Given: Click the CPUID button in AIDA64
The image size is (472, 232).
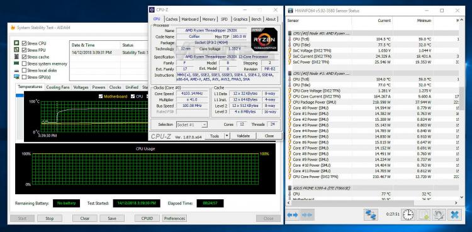Looking at the screenshot, I should [147, 218].
